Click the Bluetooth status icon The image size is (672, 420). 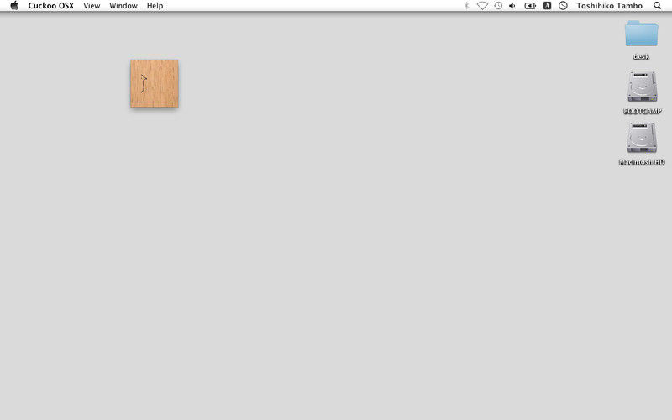click(467, 6)
